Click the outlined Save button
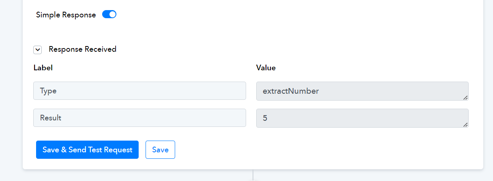The image size is (493, 181). coord(160,149)
